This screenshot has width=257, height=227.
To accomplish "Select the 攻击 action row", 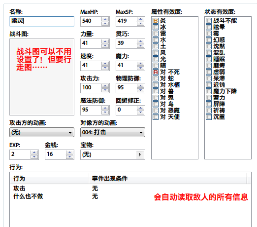I will [x=130, y=189].
